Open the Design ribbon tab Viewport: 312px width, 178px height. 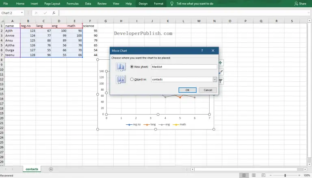[x=143, y=3]
